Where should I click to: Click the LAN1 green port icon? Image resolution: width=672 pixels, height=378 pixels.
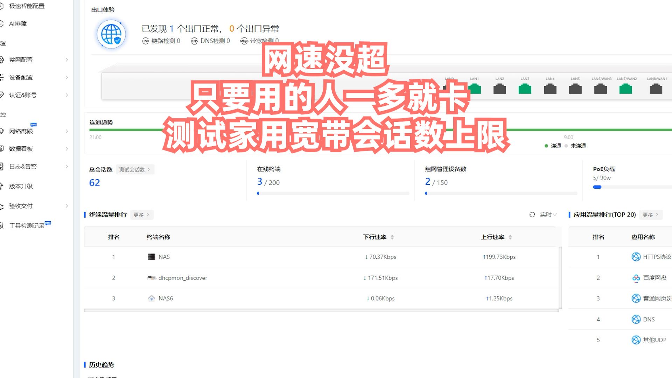(x=475, y=89)
